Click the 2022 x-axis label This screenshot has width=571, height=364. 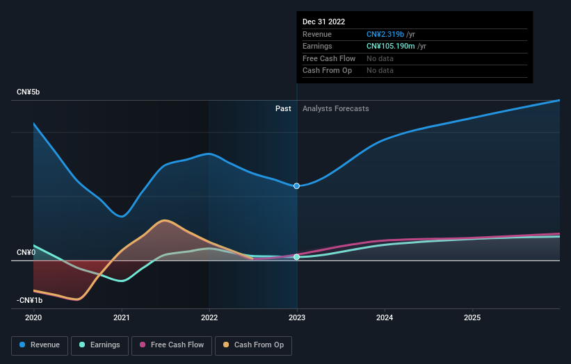209,318
